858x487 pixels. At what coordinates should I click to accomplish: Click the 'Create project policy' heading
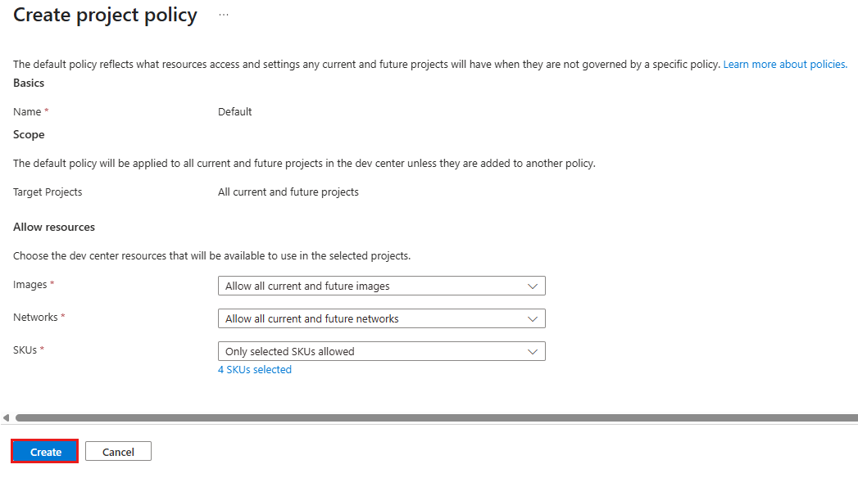coord(104,15)
